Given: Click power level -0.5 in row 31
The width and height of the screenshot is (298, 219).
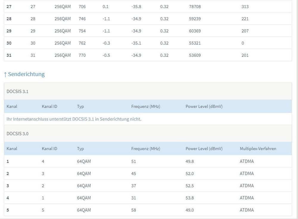Looking at the screenshot, I should [x=106, y=55].
